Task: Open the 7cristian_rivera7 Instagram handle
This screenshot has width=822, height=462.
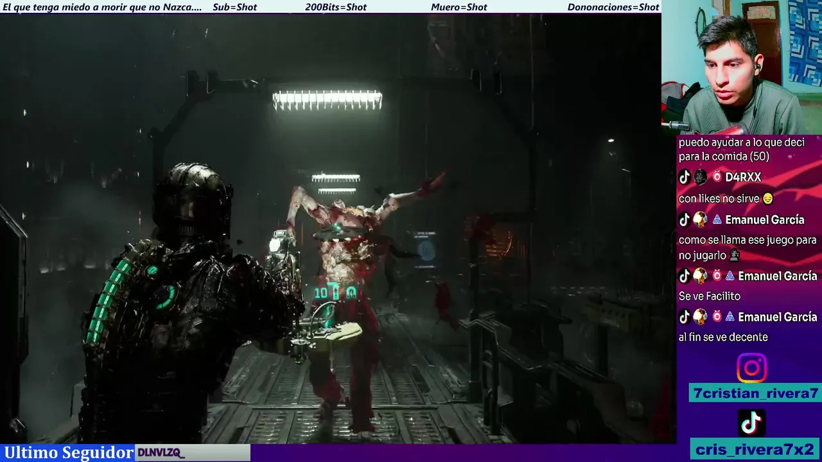Action: coord(755,393)
